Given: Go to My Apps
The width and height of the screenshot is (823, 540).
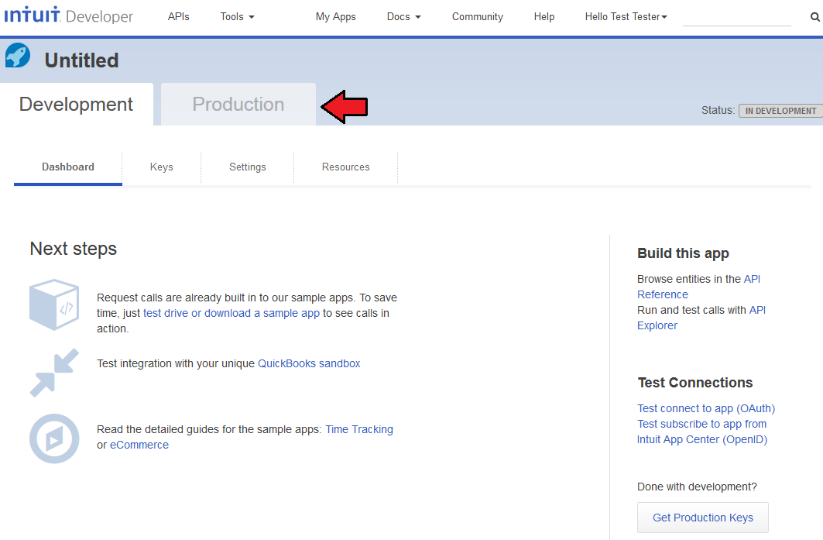Looking at the screenshot, I should 336,17.
